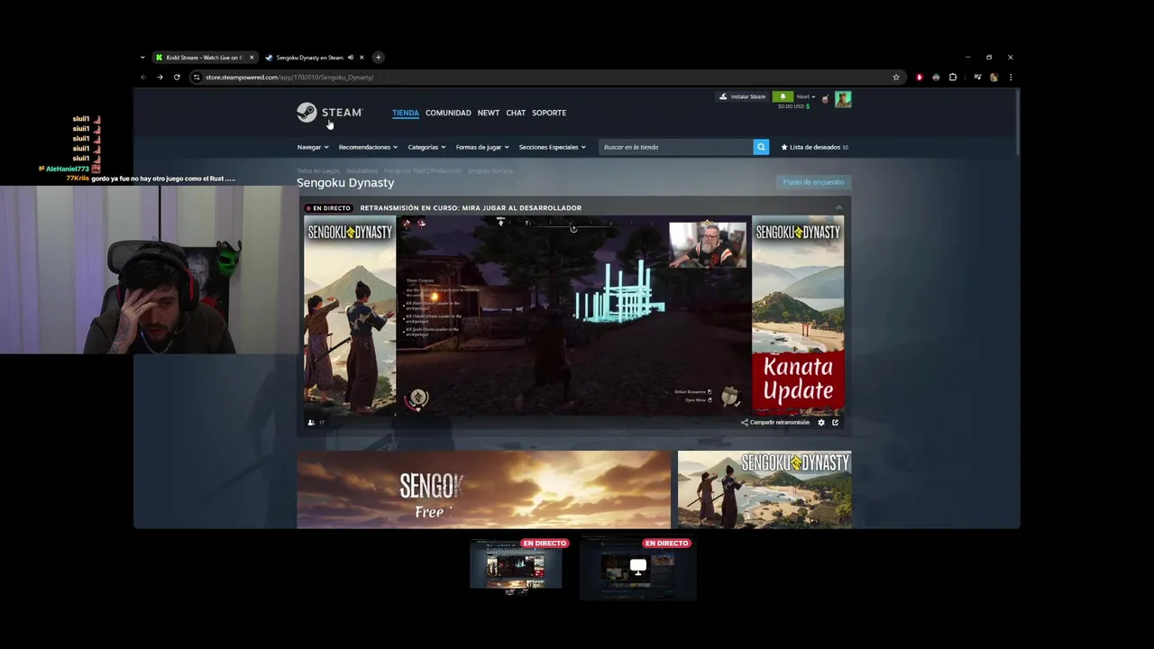Open the NEWT profile menu item
The image size is (1154, 649).
click(489, 113)
